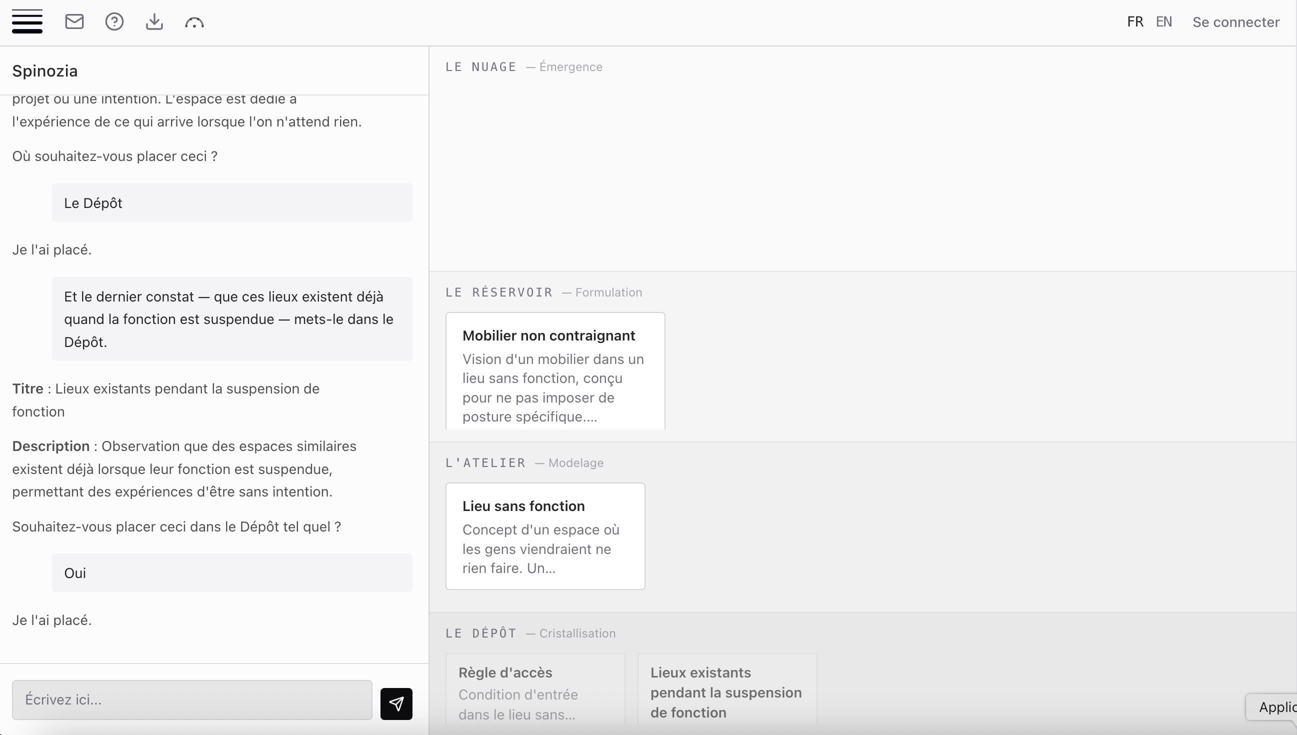Send message with paper plane button
Screen dimensions: 1297x735
pyautogui.click(x=396, y=703)
